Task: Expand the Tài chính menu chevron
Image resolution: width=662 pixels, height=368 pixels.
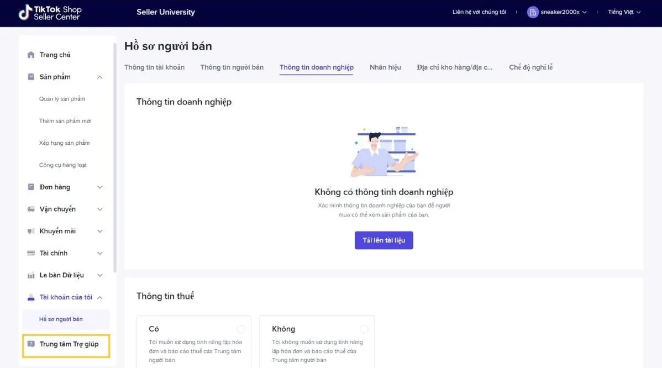Action: click(x=99, y=253)
